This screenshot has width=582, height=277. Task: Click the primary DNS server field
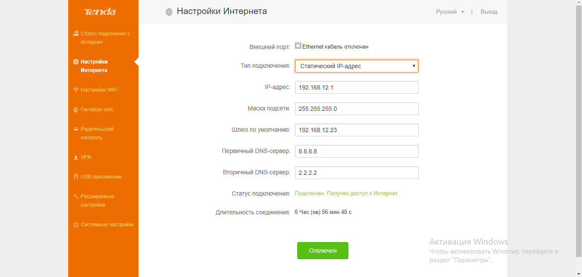(356, 151)
